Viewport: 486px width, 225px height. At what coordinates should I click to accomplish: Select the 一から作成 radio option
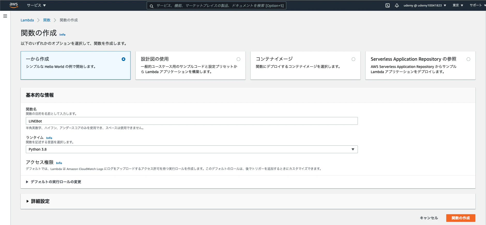(124, 59)
